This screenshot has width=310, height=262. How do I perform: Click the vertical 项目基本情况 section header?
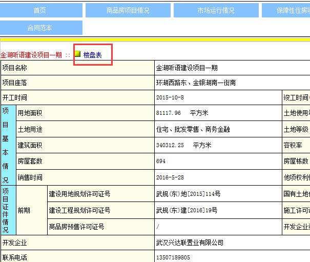(x=8, y=145)
